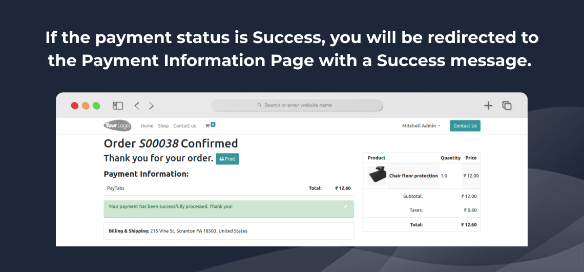This screenshot has width=584, height=272.
Task: Go back with the left chevron arrow
Action: tap(137, 106)
